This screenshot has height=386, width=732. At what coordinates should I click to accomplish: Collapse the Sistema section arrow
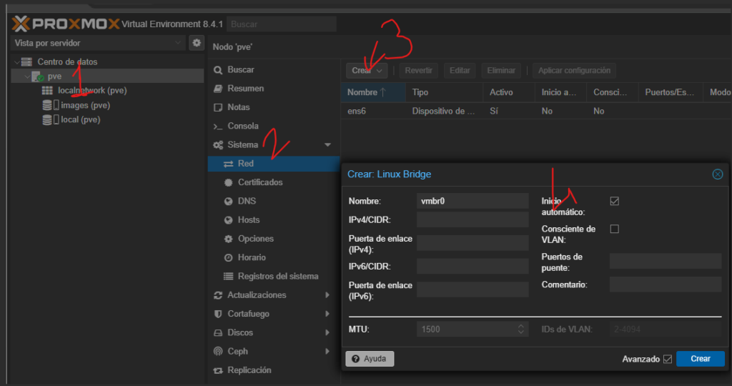(328, 145)
